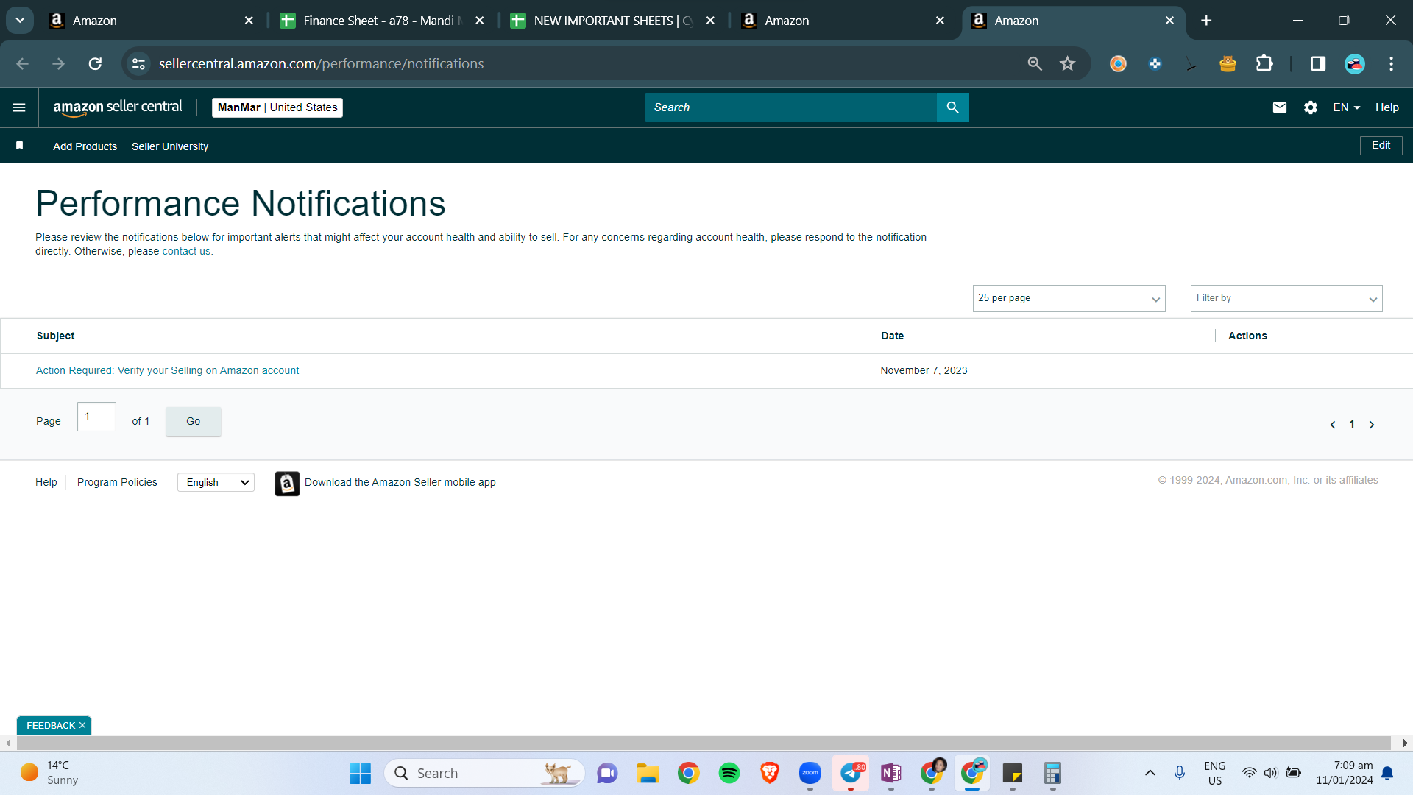Switch to the Finance Sheet - a78 tab
This screenshot has width=1413, height=795.
pyautogui.click(x=382, y=21)
